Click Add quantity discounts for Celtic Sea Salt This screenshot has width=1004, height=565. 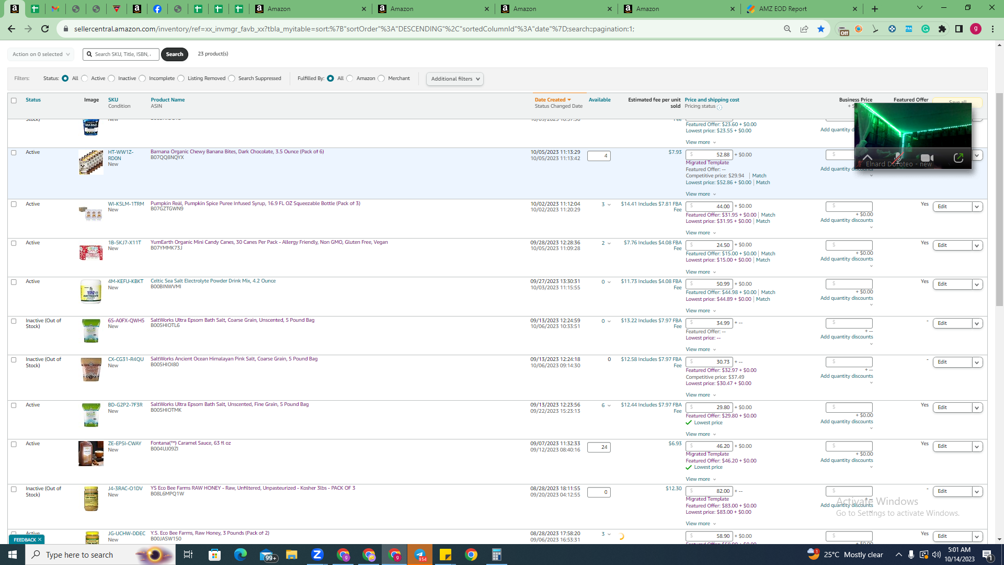[x=846, y=298]
